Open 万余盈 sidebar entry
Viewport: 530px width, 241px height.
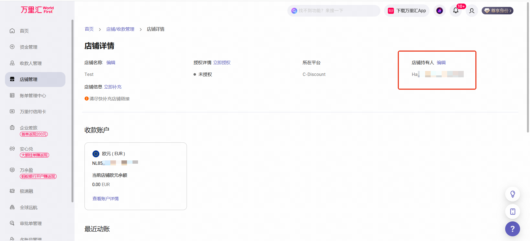click(x=26, y=170)
